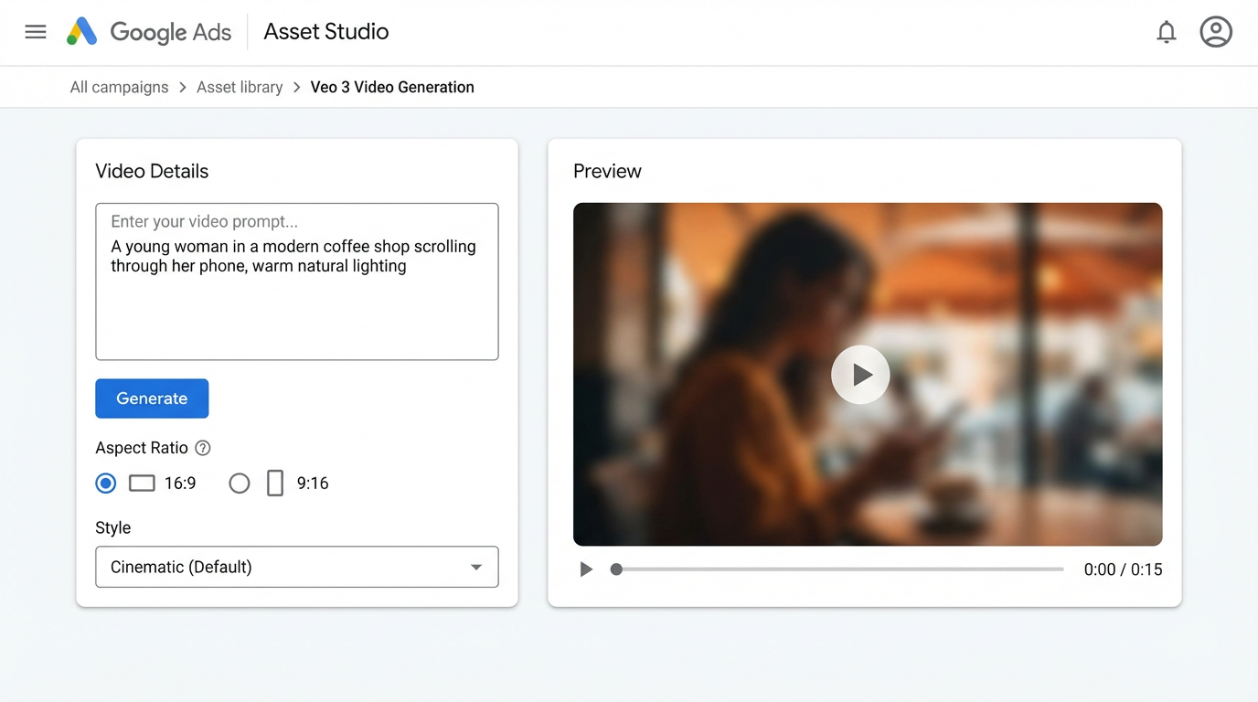Click the portrait 9:16 rectangle icon
This screenshot has height=702, width=1258.
(x=275, y=483)
